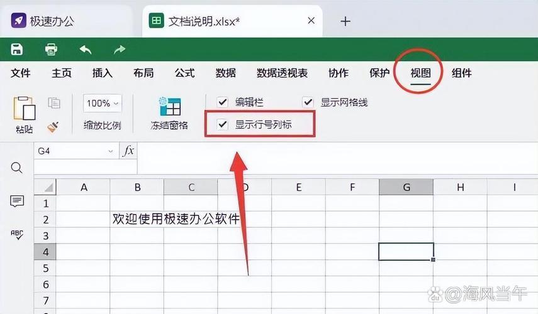Select column I header
This screenshot has height=314, width=538.
pyautogui.click(x=513, y=187)
